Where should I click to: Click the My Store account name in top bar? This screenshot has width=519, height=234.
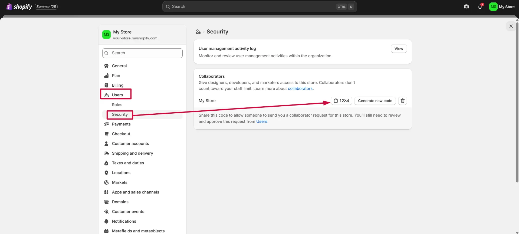point(507,7)
